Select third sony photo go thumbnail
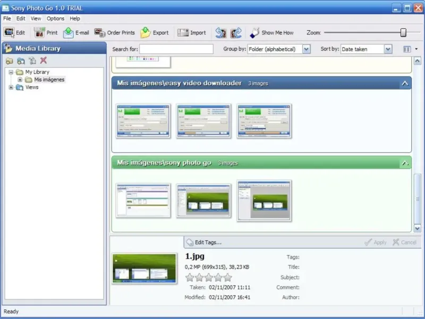 click(x=264, y=200)
